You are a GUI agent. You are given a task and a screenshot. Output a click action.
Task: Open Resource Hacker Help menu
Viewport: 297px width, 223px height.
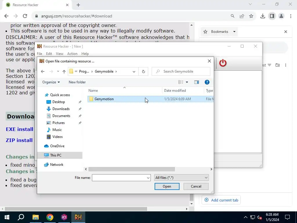[85, 54]
